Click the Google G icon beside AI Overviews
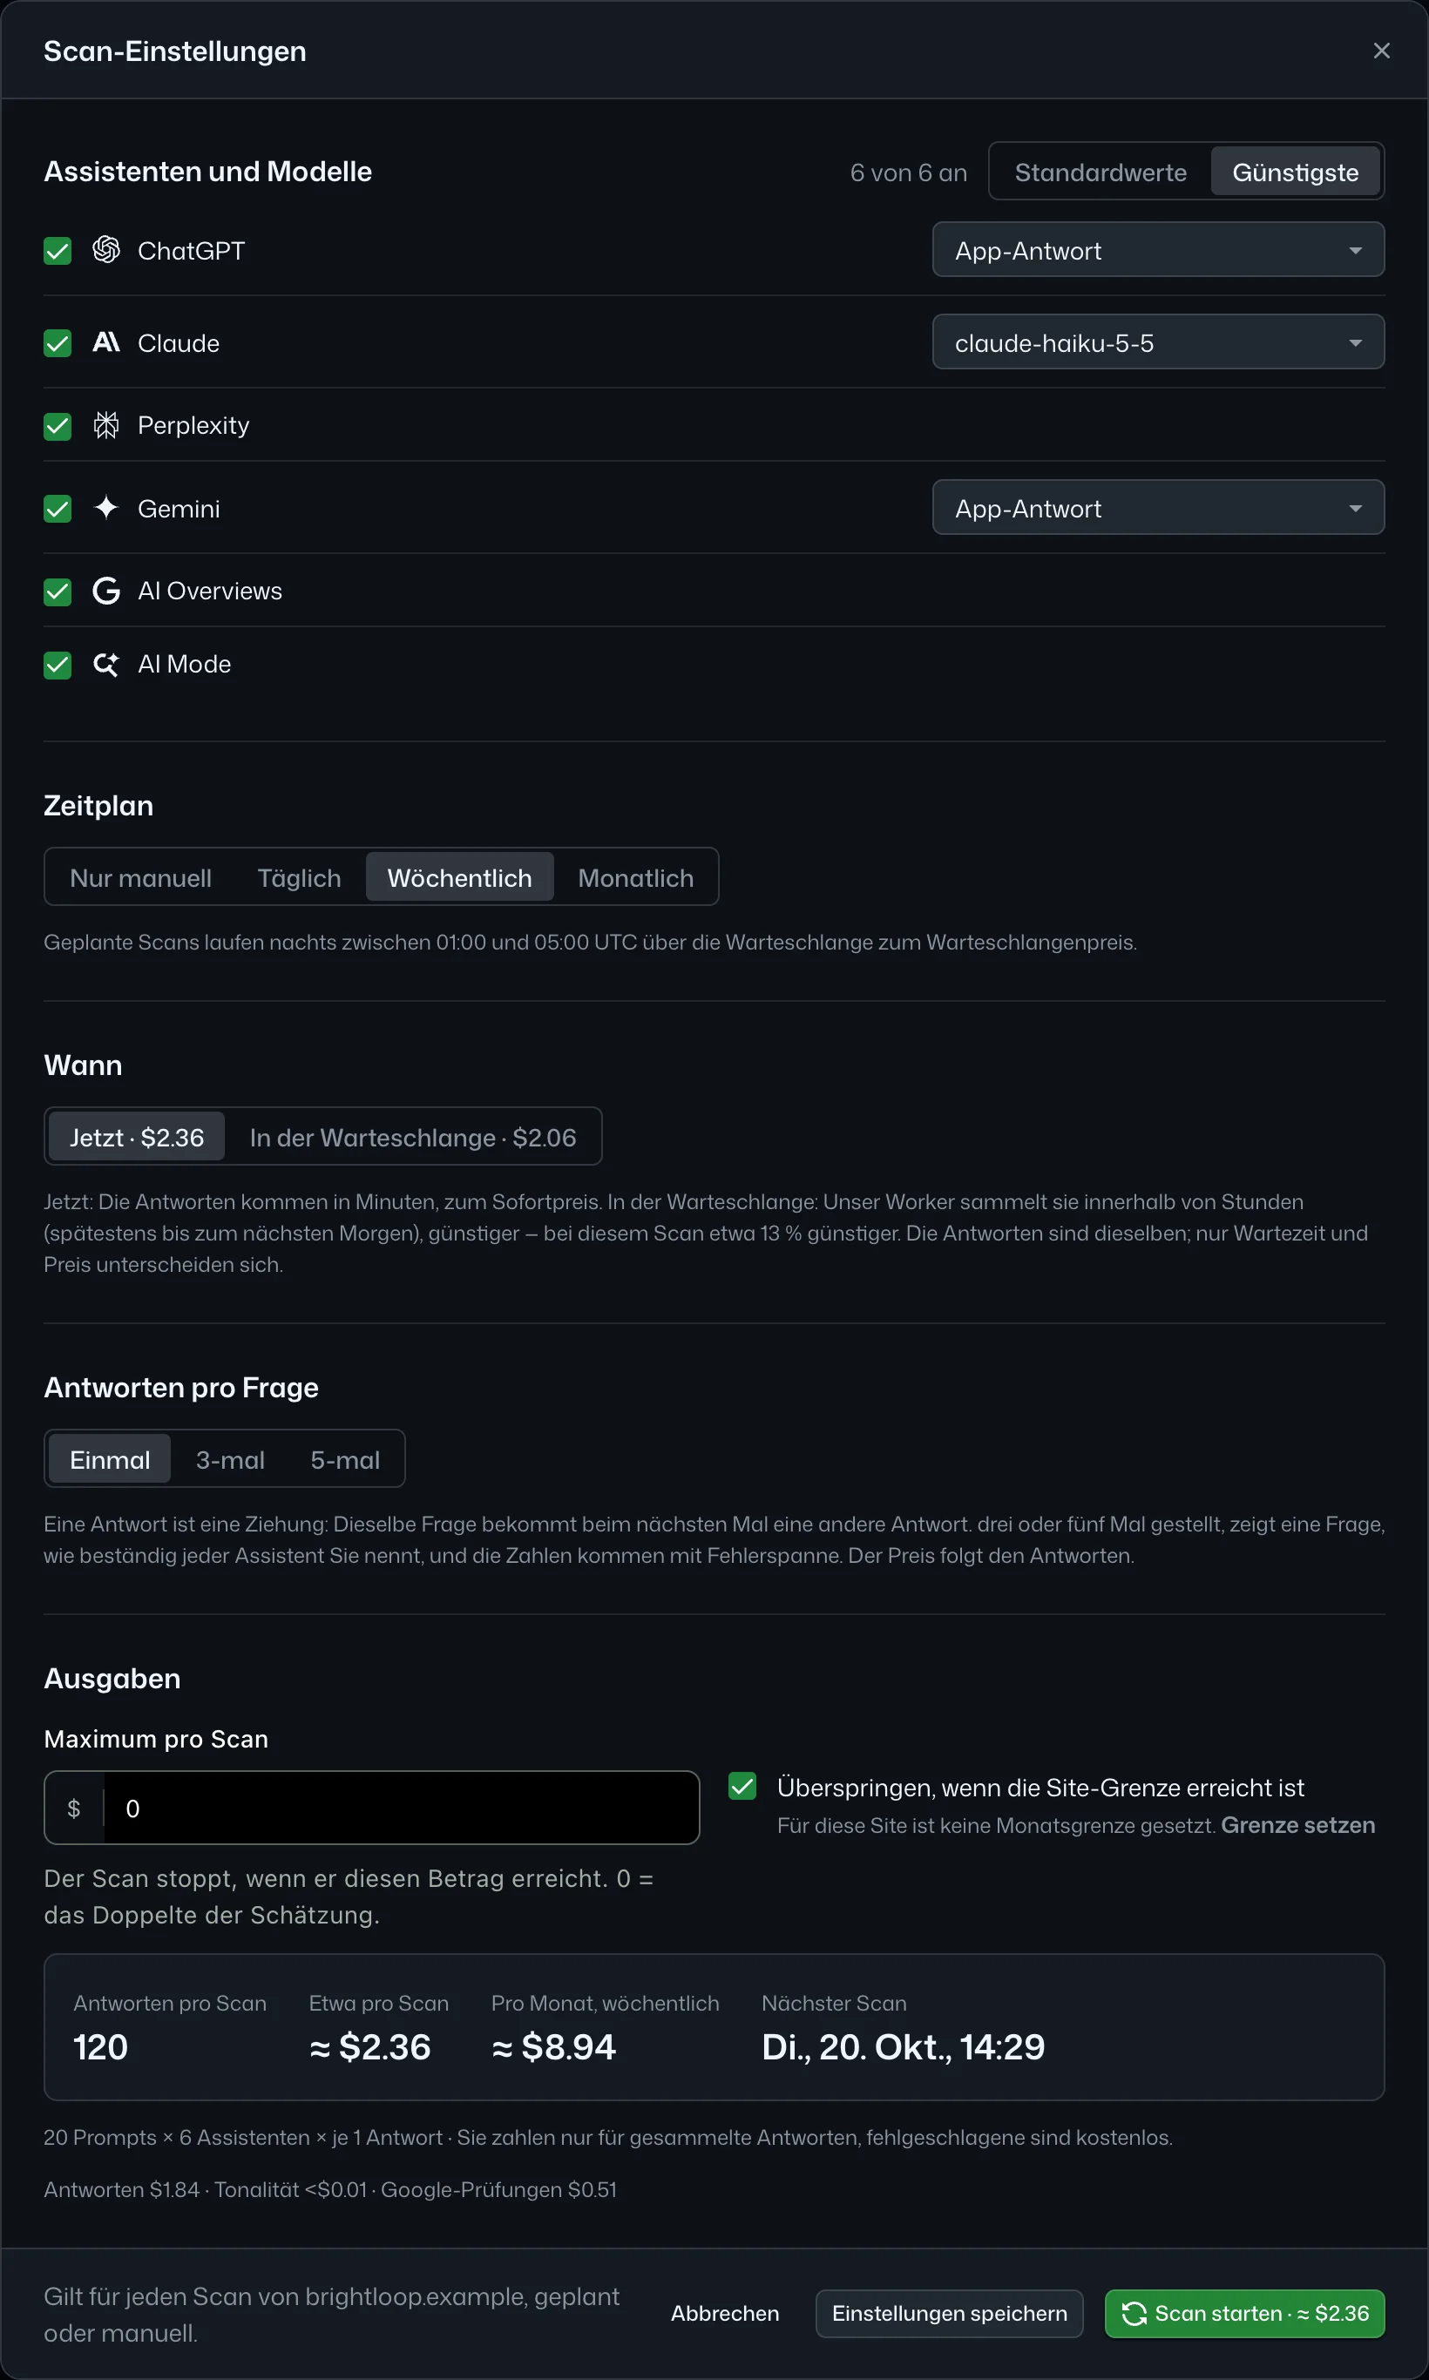Viewport: 1429px width, 2380px height. pyautogui.click(x=106, y=592)
